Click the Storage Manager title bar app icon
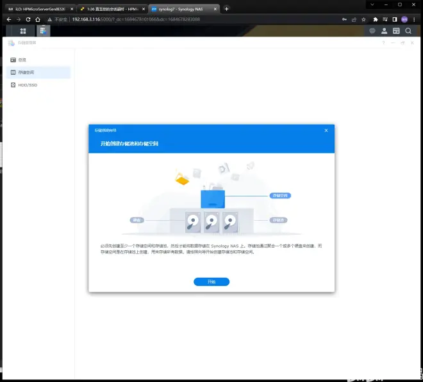The width and height of the screenshot is (423, 382). [12, 43]
